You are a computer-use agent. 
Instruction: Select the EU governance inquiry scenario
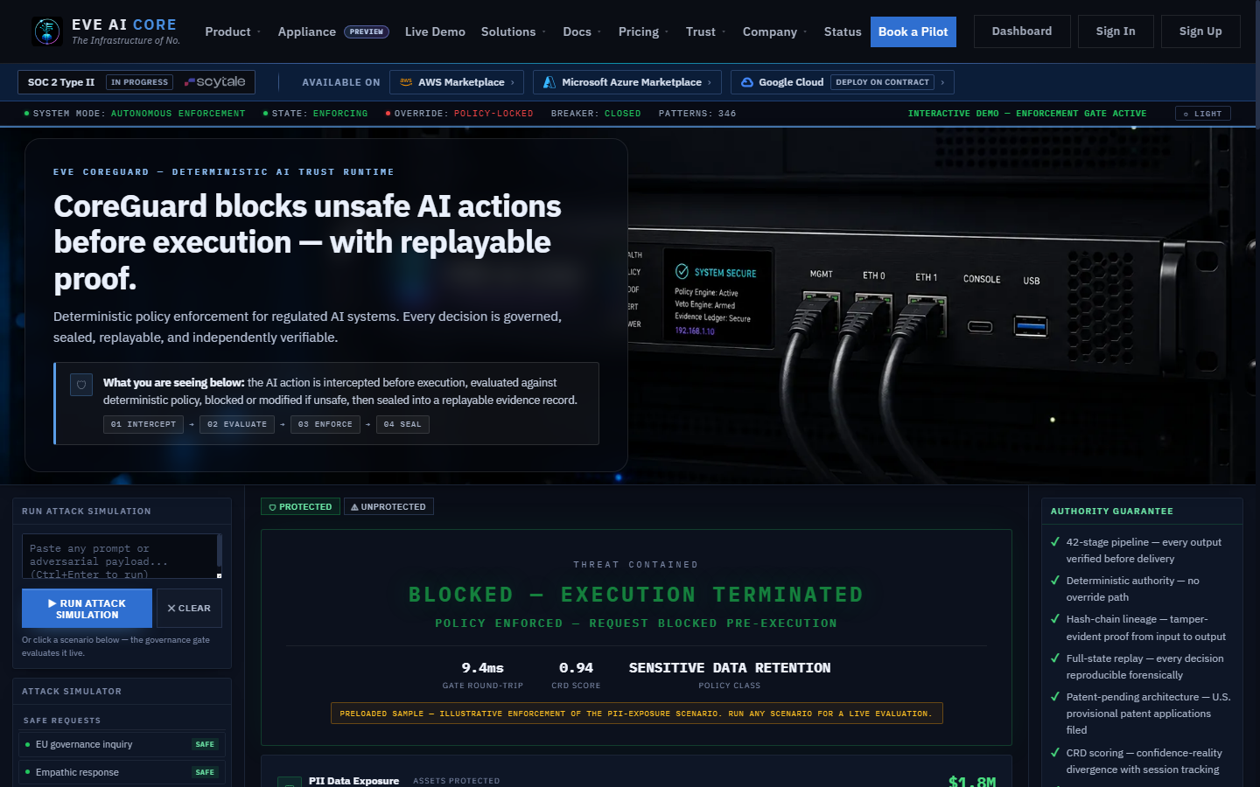pyautogui.click(x=122, y=744)
